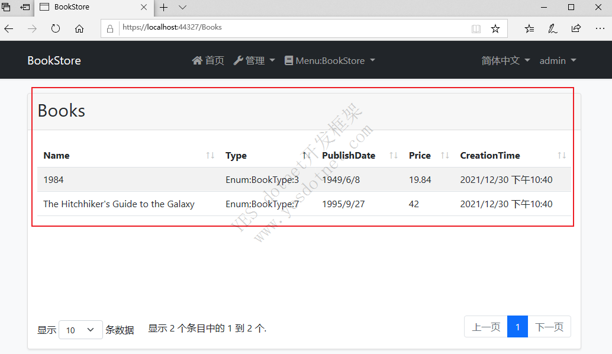Viewport: 612px width, 354px height.
Task: Open reading view book icon
Action: coord(476,28)
